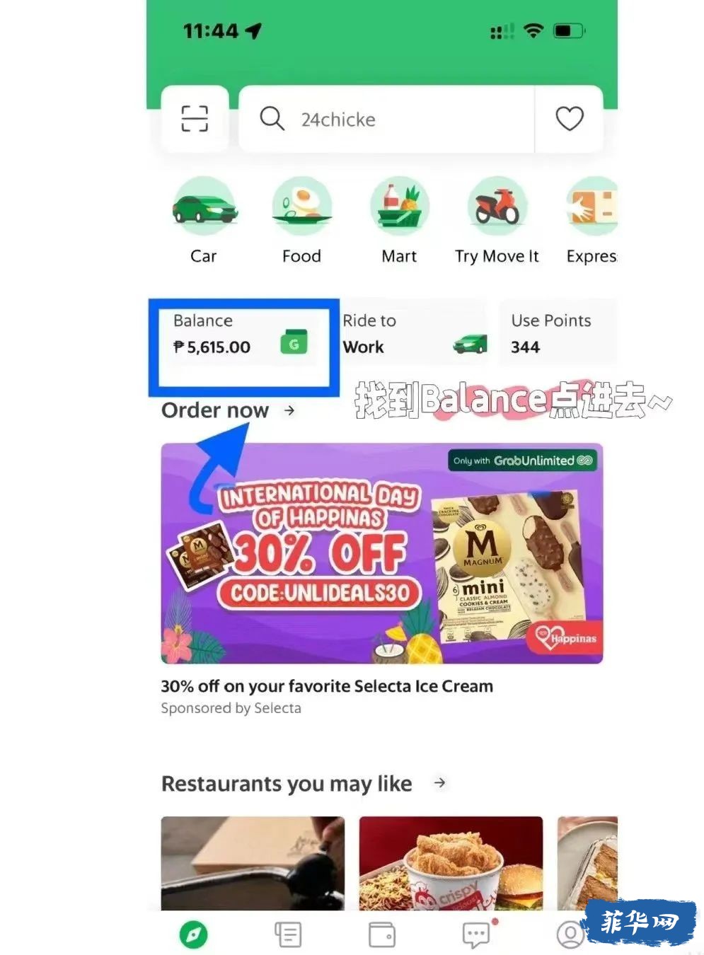
Task: Tap the Try Move It motorcycle icon
Action: click(497, 207)
